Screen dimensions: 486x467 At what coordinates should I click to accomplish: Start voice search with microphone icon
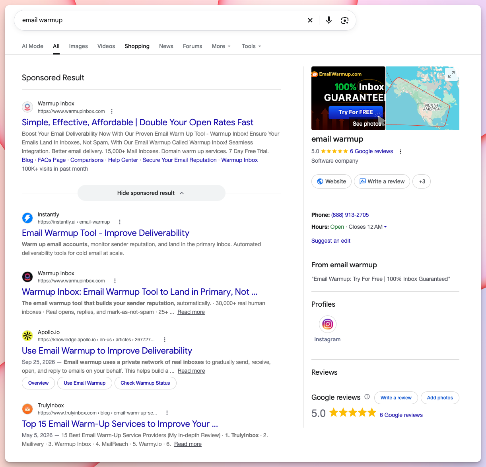329,20
